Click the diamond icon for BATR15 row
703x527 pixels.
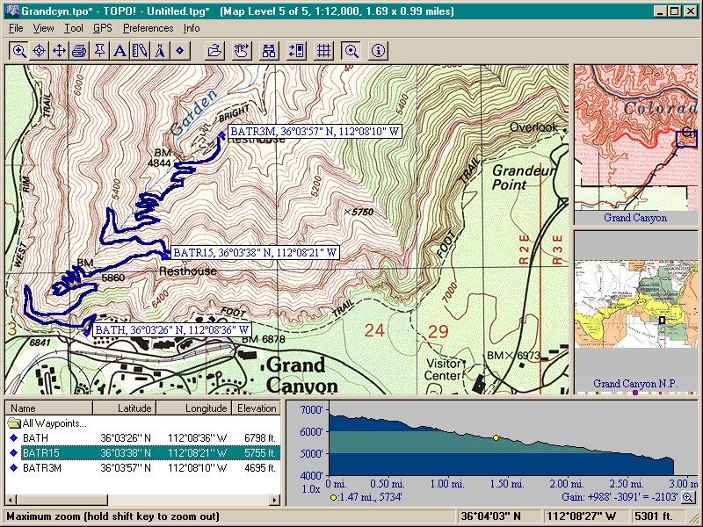tap(14, 452)
